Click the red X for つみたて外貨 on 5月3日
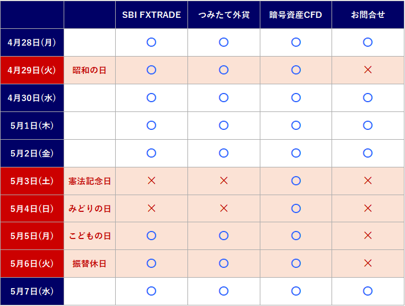405x306 pixels. pos(224,181)
